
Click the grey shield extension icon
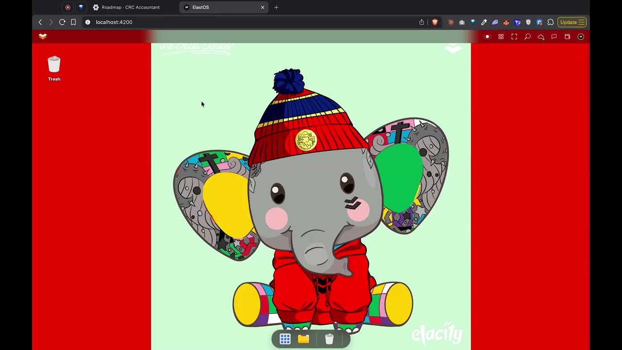click(x=528, y=22)
